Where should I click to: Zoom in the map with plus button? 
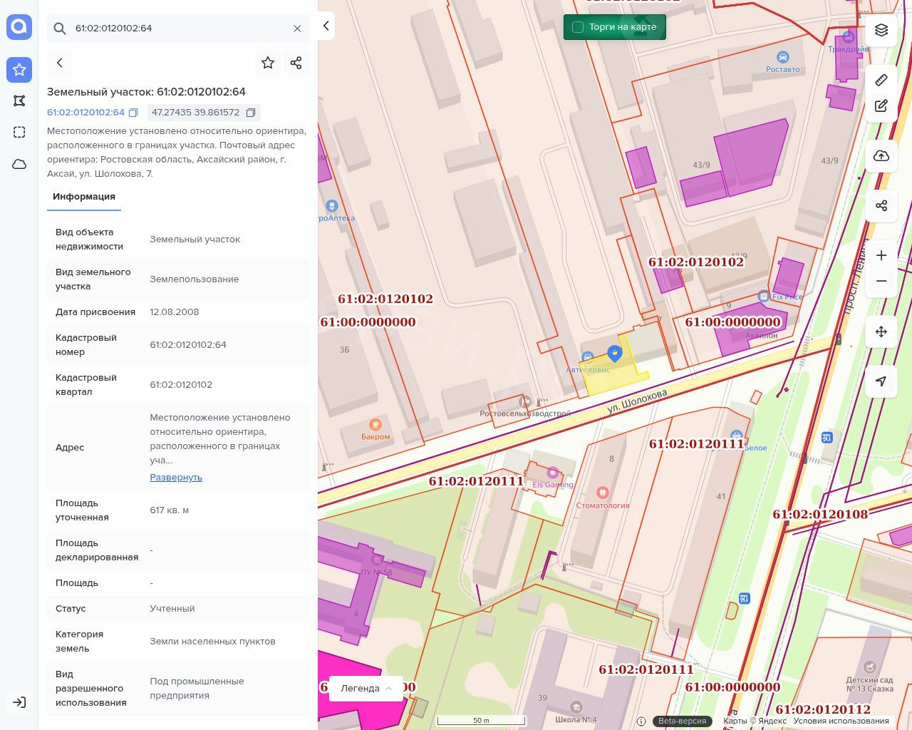[x=881, y=255]
